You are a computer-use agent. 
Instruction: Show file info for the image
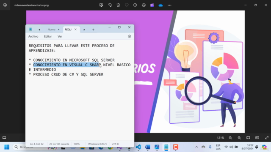(x=135, y=5)
